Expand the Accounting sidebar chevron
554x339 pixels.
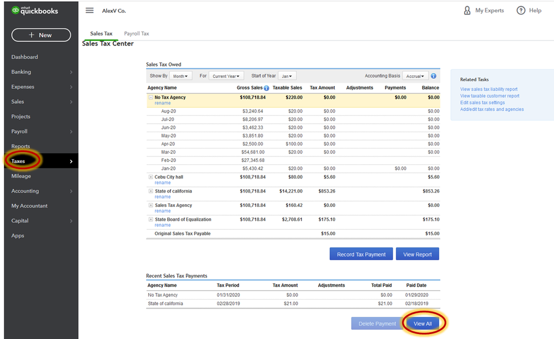[x=71, y=191]
